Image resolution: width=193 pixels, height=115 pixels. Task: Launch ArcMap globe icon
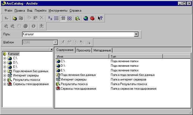coord(86,18)
